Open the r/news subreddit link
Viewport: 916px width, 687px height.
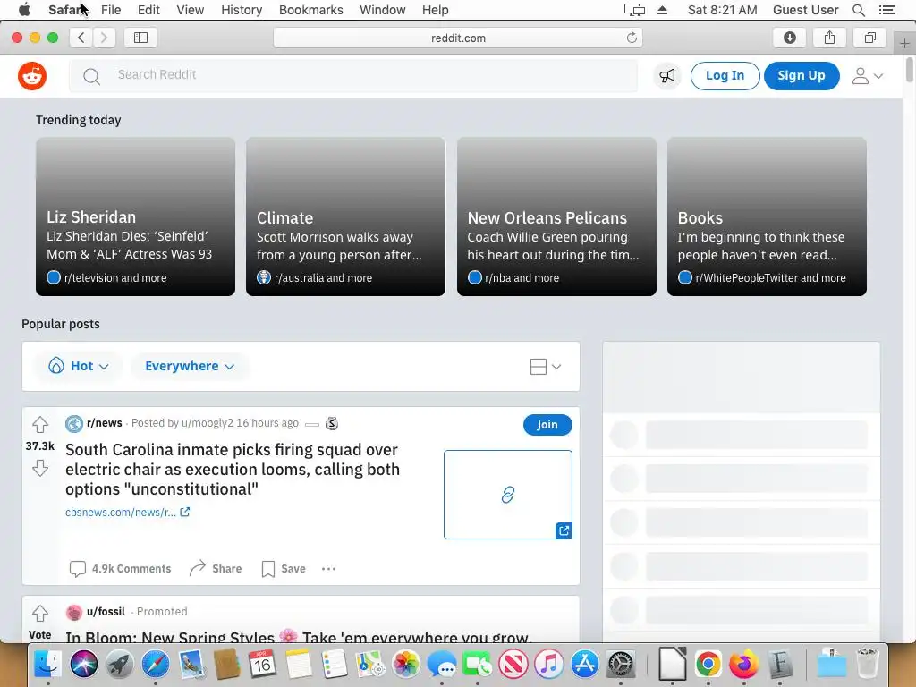tap(105, 423)
